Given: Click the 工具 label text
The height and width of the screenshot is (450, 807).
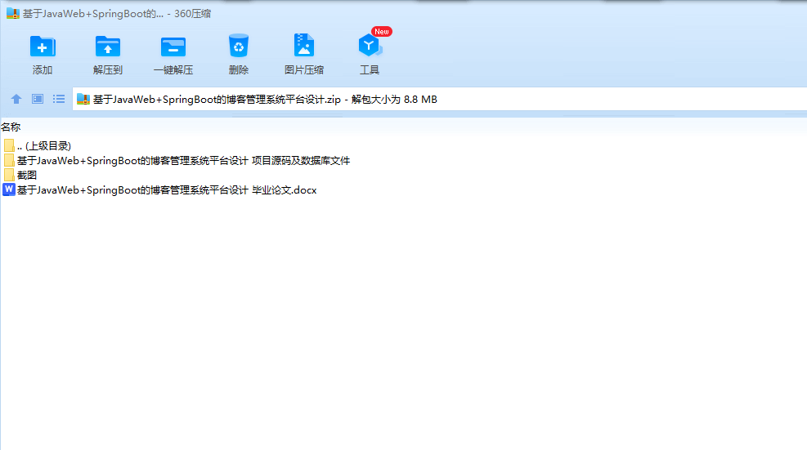Looking at the screenshot, I should (x=370, y=70).
